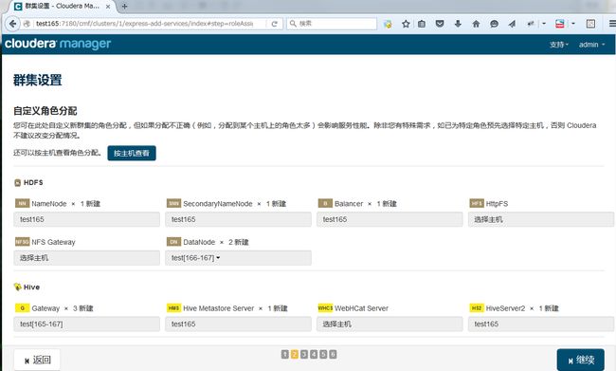Image resolution: width=616 pixels, height=371 pixels.
Task: Open the DataNode test[166-167] dropdown
Action: coord(238,258)
